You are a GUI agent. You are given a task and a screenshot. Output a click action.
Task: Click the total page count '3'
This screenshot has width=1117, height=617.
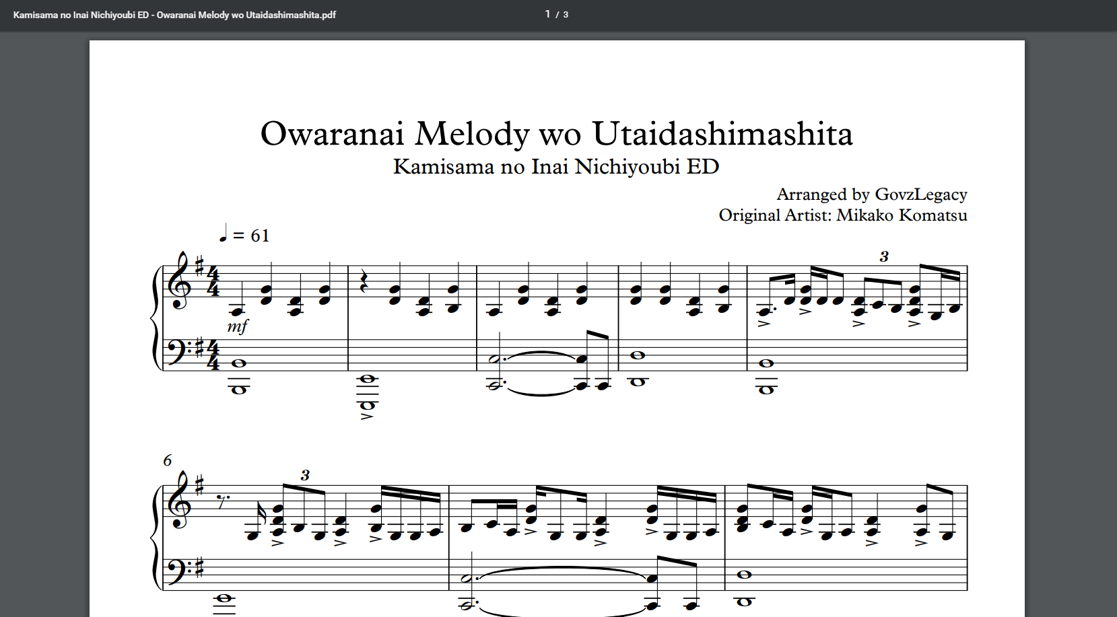click(x=566, y=15)
